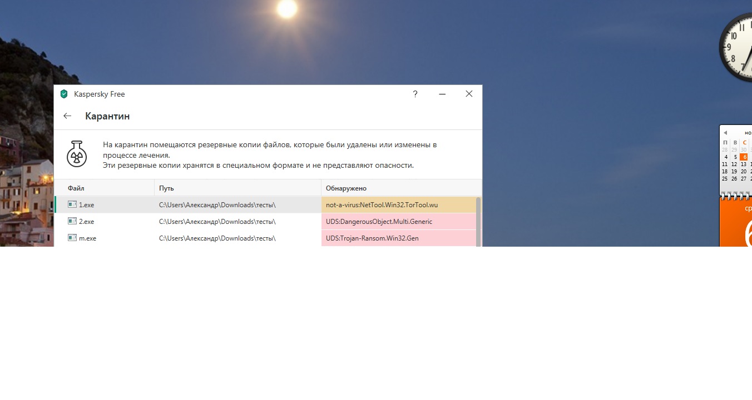Click the file icon next to 1.exe

coord(72,204)
